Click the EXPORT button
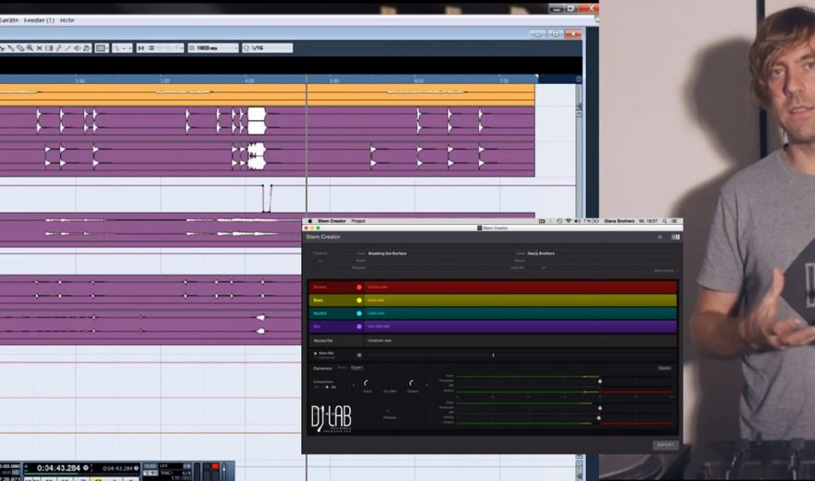 pos(665,445)
